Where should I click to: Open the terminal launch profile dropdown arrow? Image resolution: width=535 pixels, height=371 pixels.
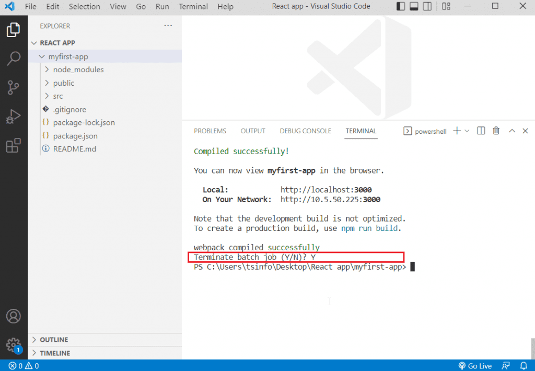click(467, 131)
